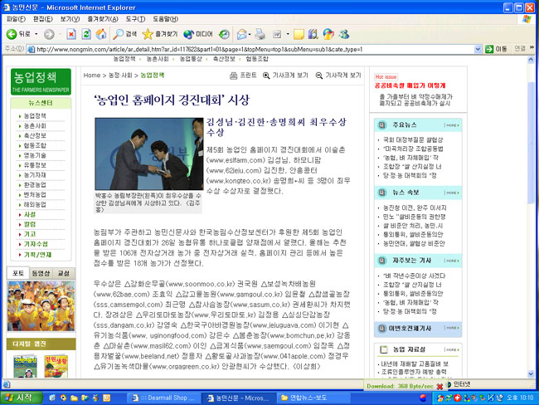This screenshot has height=405, width=539.
Task: Click in the address URL field
Action: point(255,50)
